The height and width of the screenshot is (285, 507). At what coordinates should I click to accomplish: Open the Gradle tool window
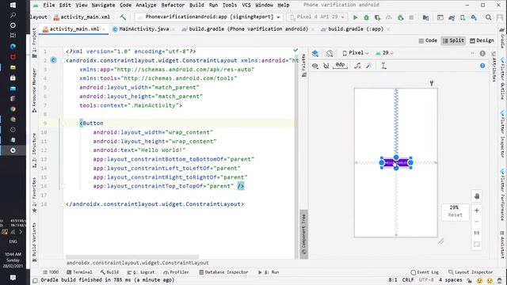click(502, 38)
